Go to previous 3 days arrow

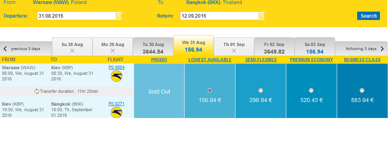pos(5,49)
